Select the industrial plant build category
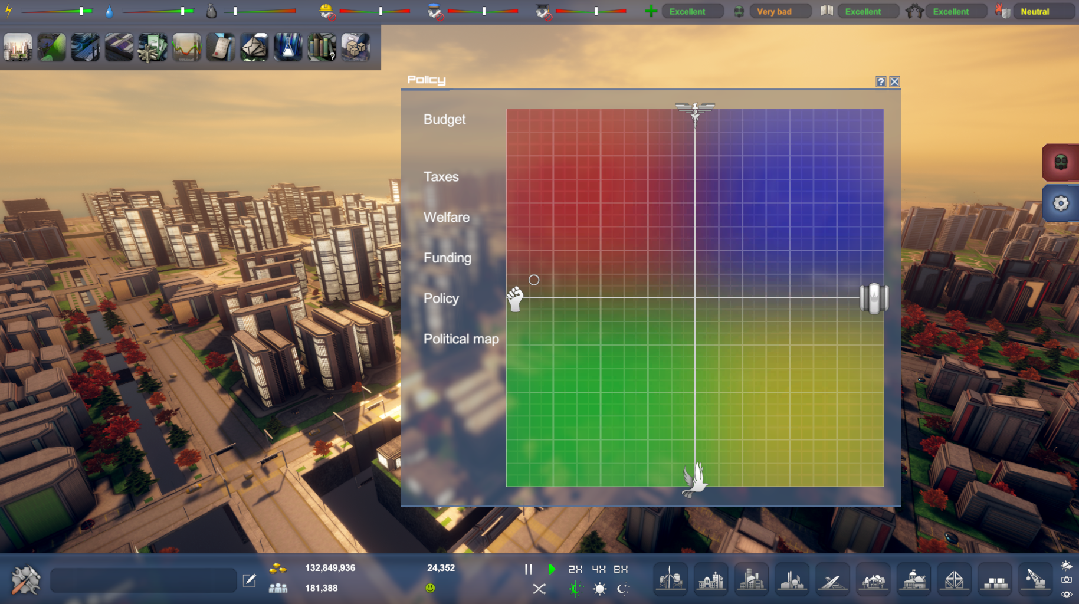Viewport: 1079px width, 604px height. click(x=792, y=579)
